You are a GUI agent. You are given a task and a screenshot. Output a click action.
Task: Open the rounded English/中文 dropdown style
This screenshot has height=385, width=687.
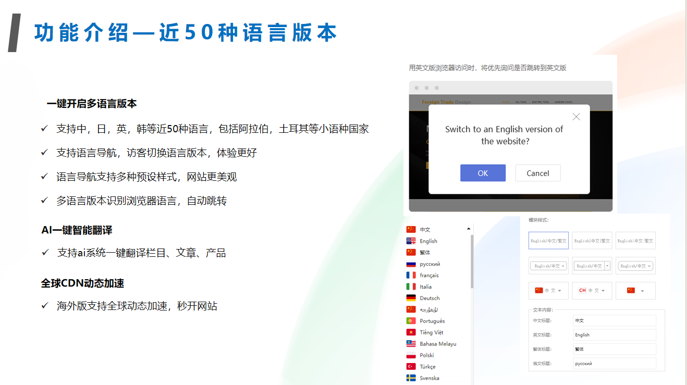click(x=635, y=266)
